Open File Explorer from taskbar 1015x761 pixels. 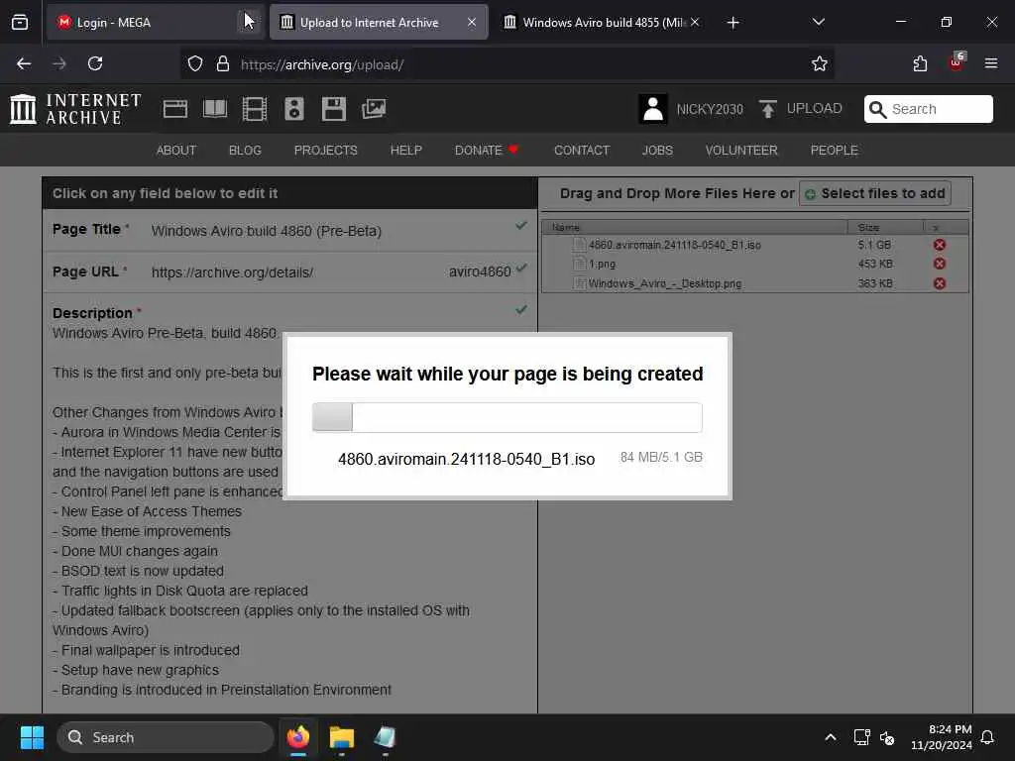[342, 737]
